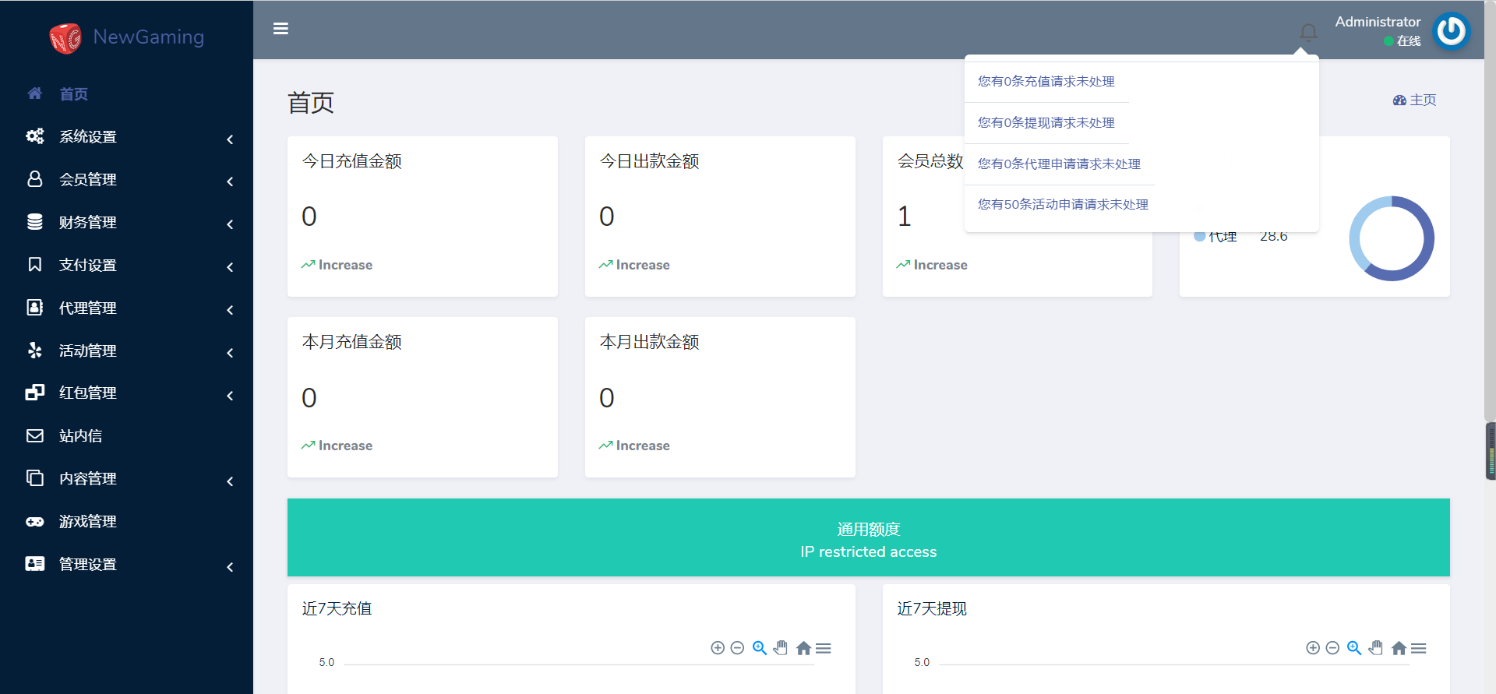Click the 本月充值金额 card title
Screen dimensions: 1496x694
pos(352,342)
